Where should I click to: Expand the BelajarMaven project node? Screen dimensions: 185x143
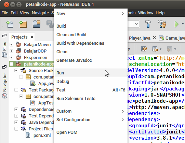(11, 44)
